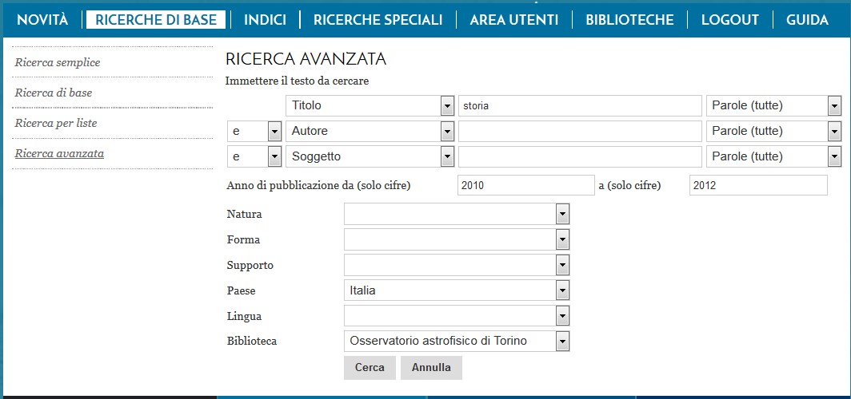The image size is (851, 399).
Task: Click the Anno di pubblicazione da label
Action: 318,186
